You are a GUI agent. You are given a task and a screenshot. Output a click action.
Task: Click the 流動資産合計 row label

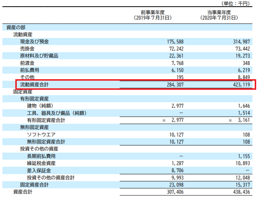pos(35,84)
